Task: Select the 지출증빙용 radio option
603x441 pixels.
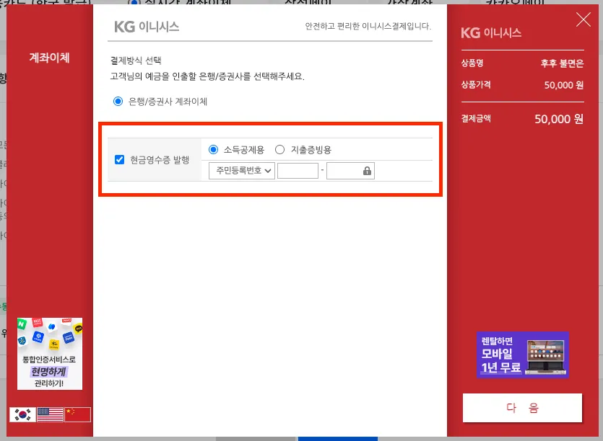Action: [x=280, y=150]
